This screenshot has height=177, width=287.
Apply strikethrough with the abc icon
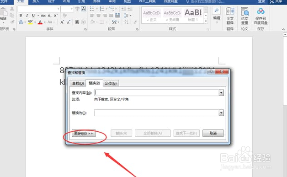click(x=43, y=16)
